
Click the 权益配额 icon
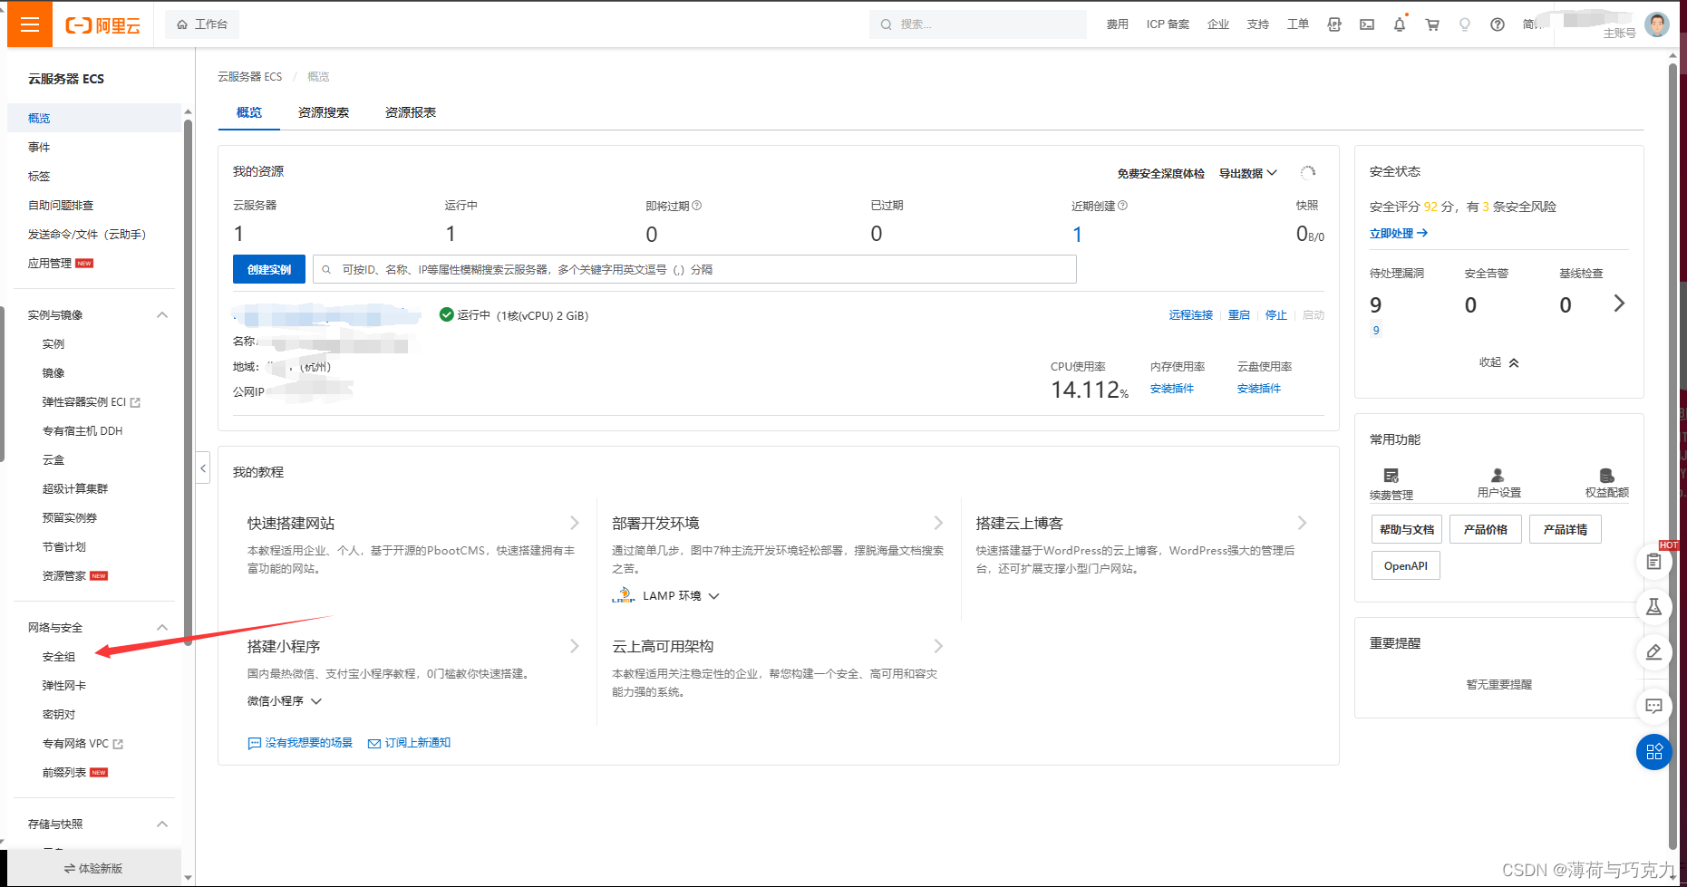[1606, 476]
